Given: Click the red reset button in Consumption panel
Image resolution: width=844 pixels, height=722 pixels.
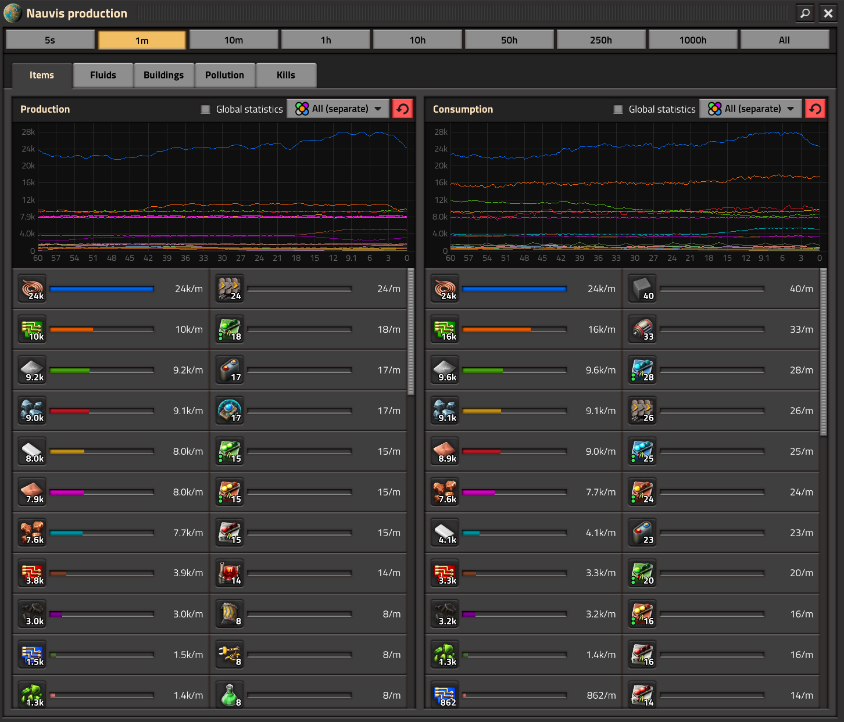Looking at the screenshot, I should 815,109.
